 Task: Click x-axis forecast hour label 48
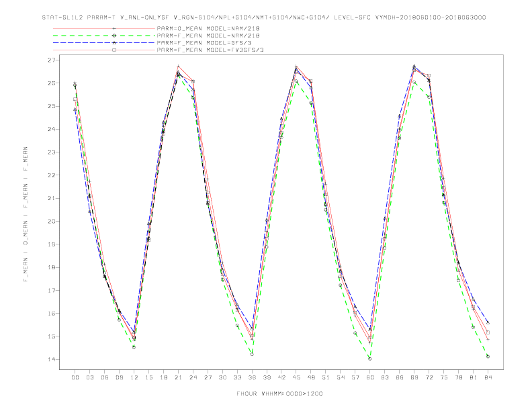pos(311,377)
